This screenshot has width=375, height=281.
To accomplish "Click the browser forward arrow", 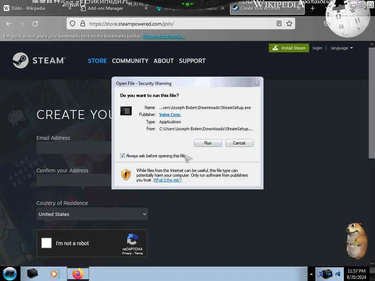I will pyautogui.click(x=22, y=24).
